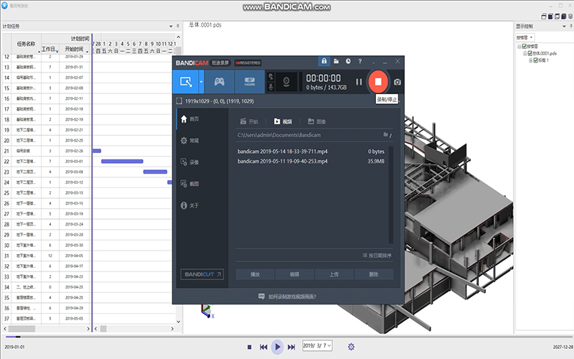Open simulation settings gear icon
Viewport: 574px width, 359px height.
351,347
